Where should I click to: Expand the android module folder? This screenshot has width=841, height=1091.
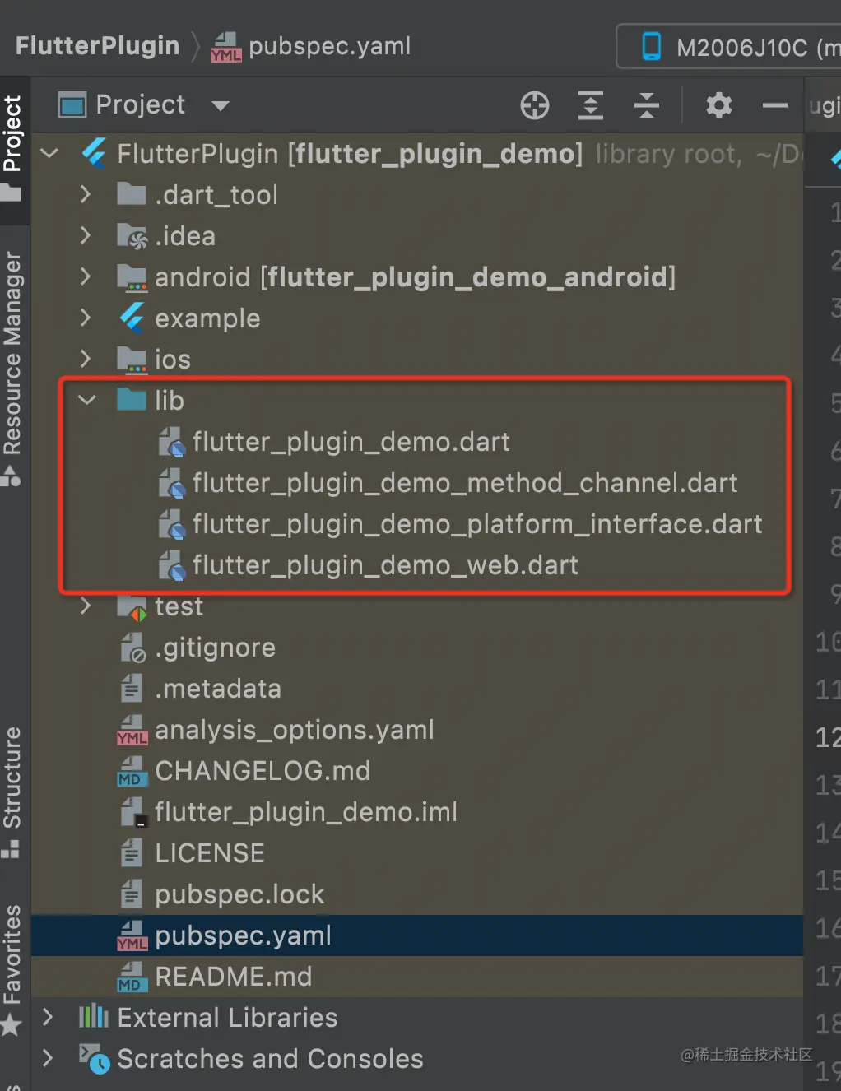click(x=86, y=276)
